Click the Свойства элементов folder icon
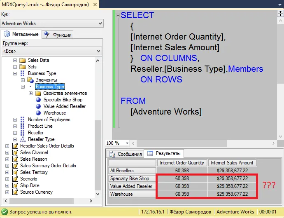Image resolution: width=284 pixels, height=218 pixels. [x=38, y=93]
